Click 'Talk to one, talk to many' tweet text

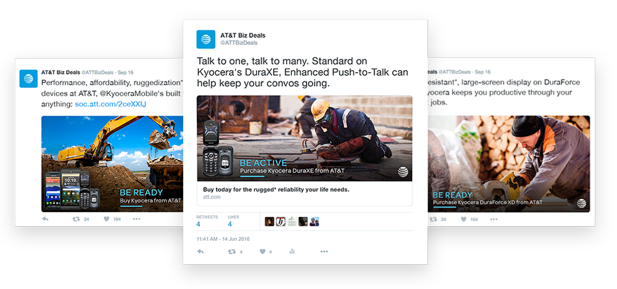tap(302, 72)
